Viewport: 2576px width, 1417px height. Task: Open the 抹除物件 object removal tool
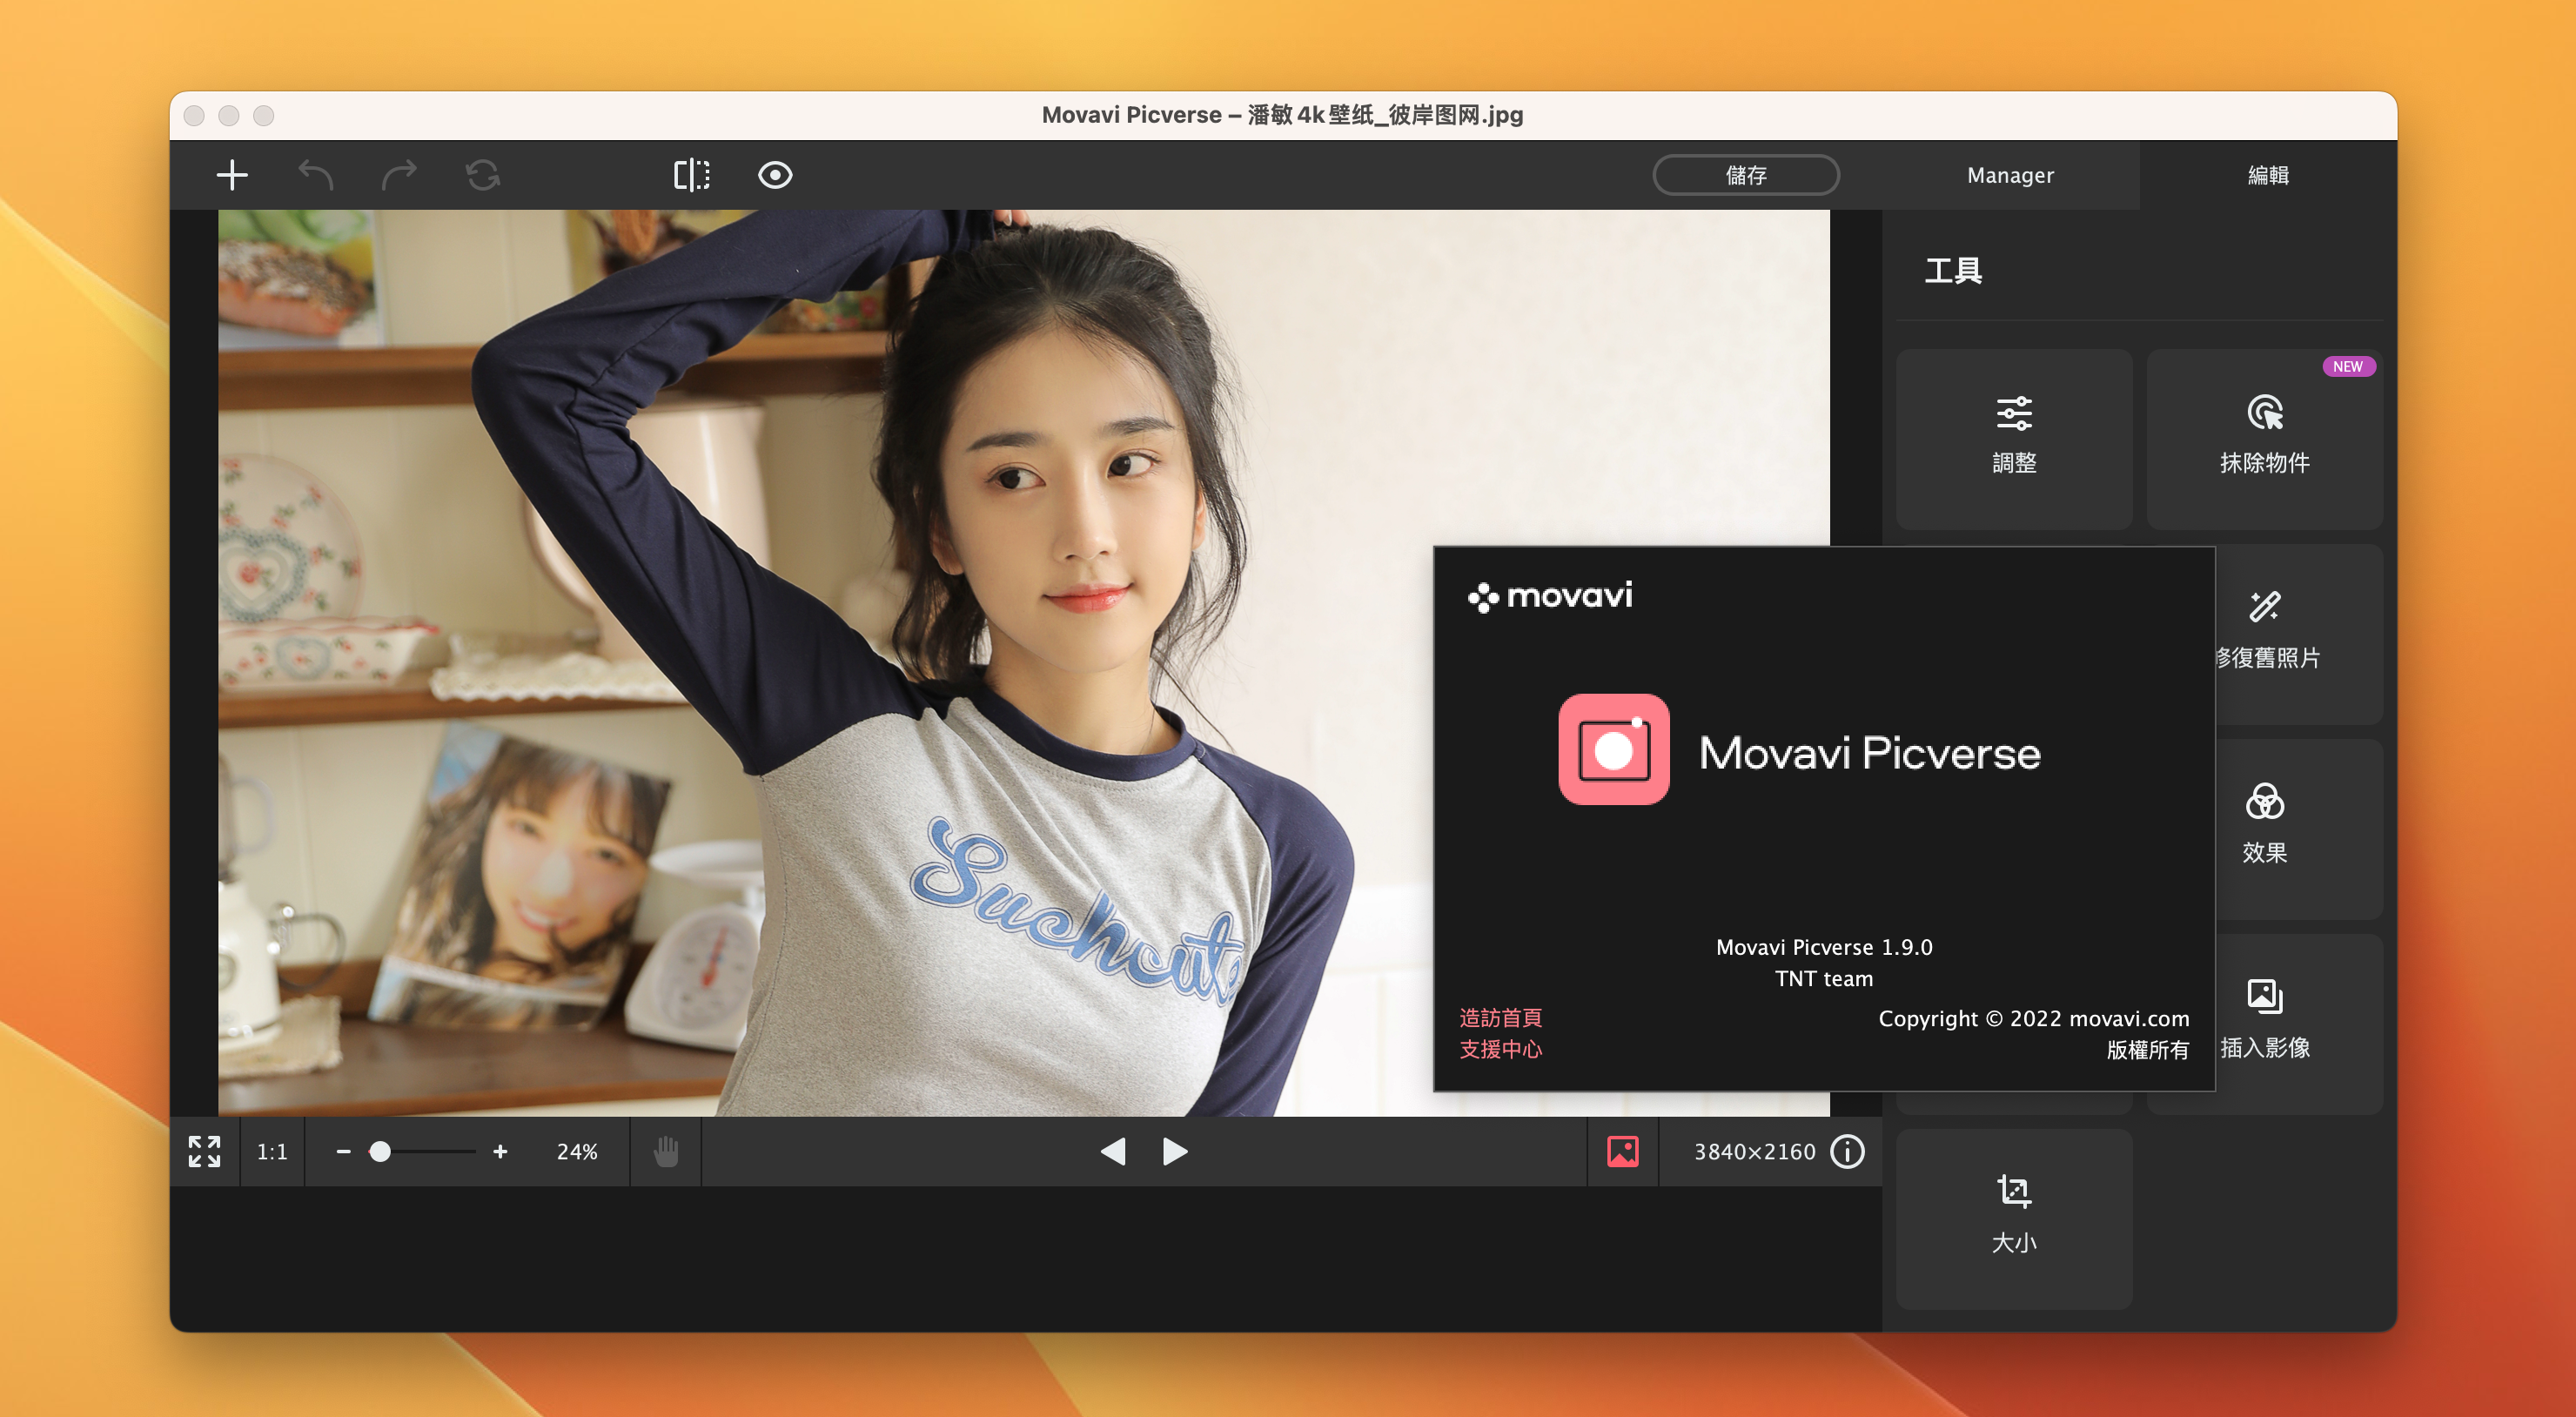(x=2264, y=437)
